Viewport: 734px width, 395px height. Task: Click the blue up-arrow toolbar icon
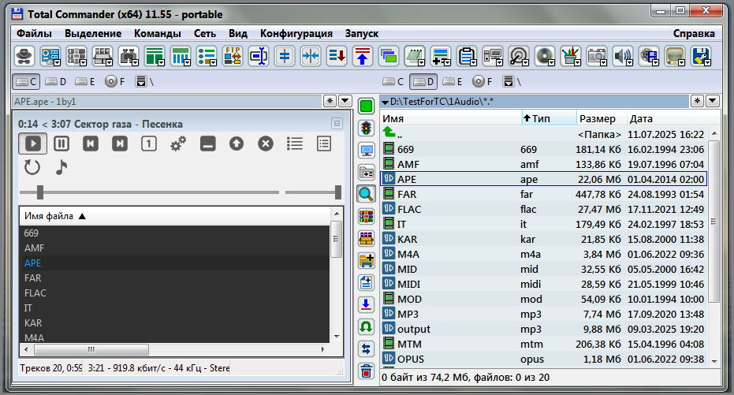(363, 57)
